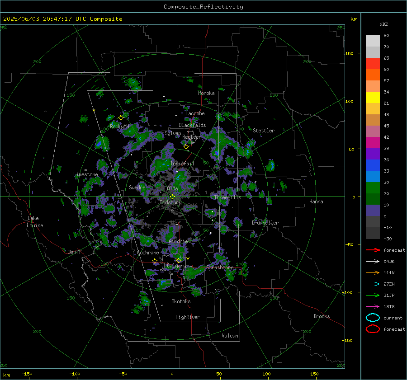
Task: Click the Banff town label
Action: pyautogui.click(x=75, y=252)
